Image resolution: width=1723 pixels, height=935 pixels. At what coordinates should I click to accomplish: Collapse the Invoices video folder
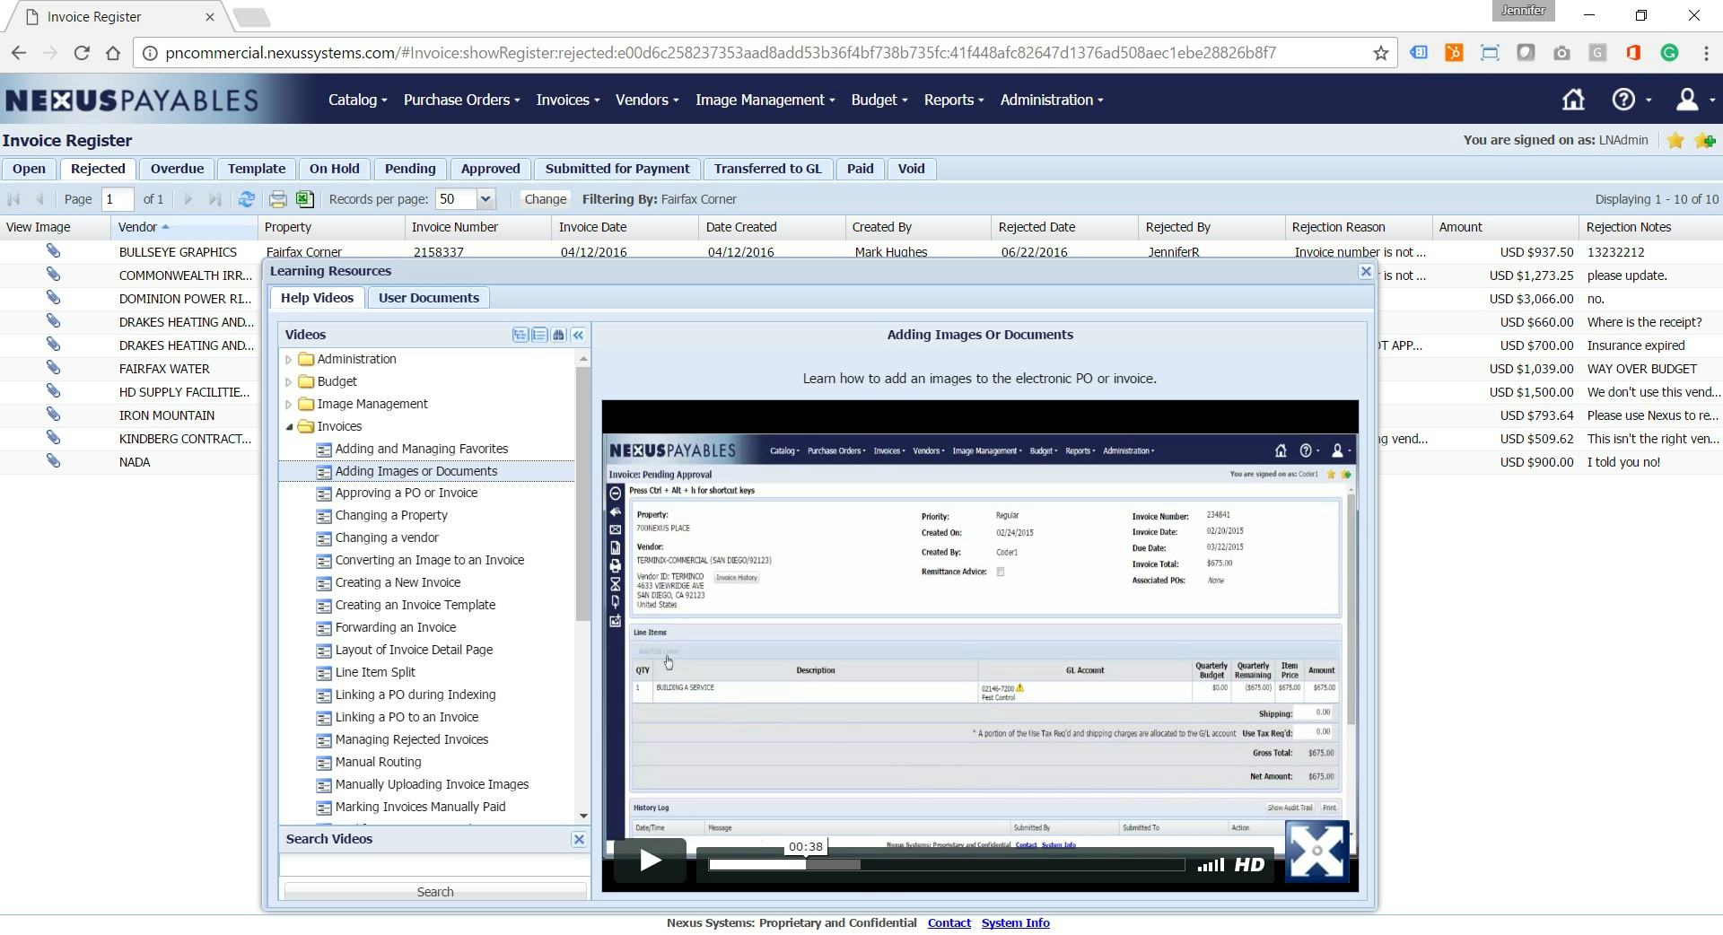tap(289, 427)
